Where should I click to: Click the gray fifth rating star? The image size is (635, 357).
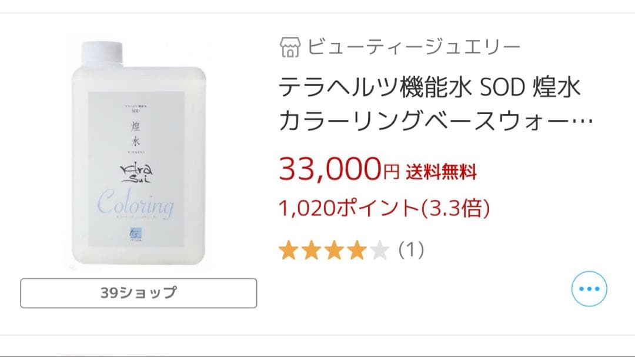(380, 251)
